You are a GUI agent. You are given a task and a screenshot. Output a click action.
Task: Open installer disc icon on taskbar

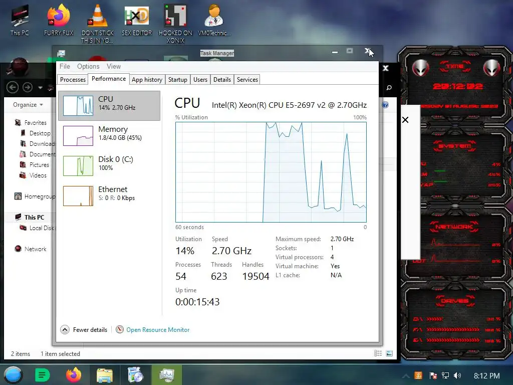click(x=135, y=375)
